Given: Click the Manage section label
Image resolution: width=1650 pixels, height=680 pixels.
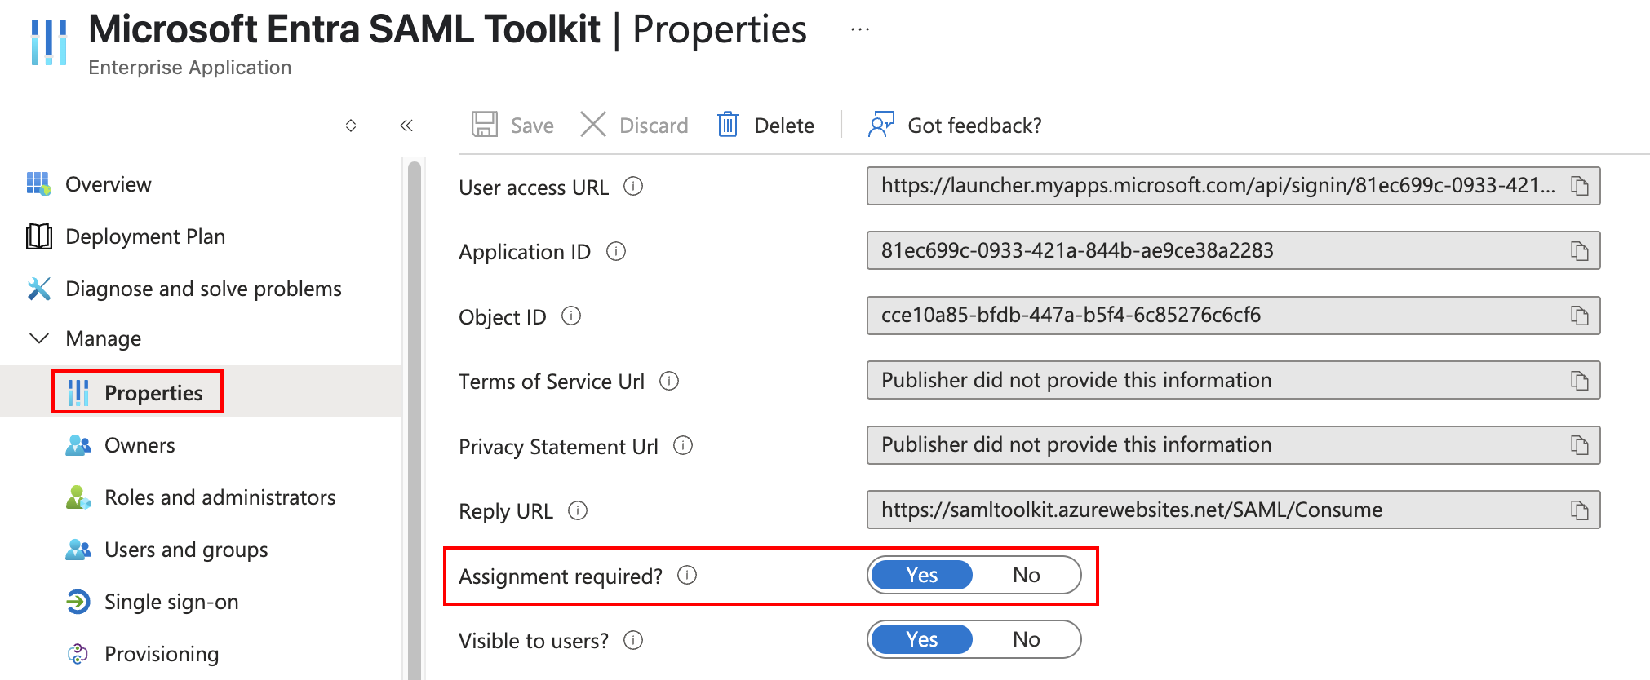Looking at the screenshot, I should tap(103, 338).
